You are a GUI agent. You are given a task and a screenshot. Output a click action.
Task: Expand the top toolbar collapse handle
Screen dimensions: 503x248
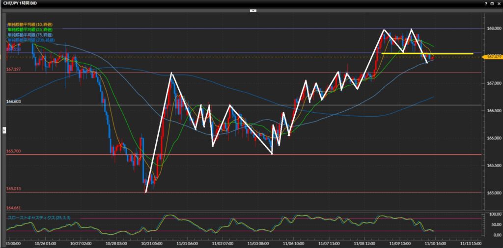click(252, 10)
